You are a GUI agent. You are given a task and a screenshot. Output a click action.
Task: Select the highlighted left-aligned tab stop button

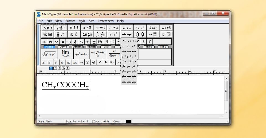point(51,68)
